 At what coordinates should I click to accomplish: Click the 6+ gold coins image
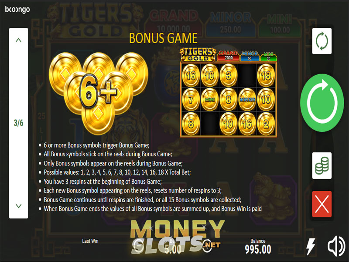99,93
